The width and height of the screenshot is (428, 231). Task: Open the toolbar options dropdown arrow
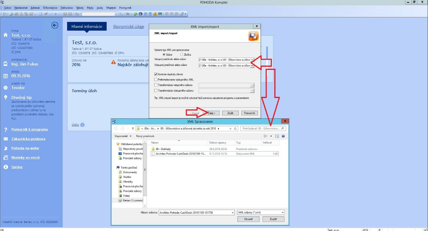[x=186, y=14]
